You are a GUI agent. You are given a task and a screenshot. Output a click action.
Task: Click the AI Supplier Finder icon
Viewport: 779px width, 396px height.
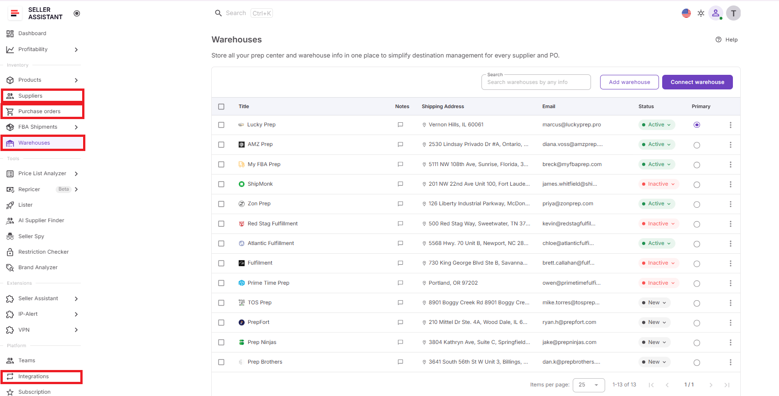click(x=10, y=221)
